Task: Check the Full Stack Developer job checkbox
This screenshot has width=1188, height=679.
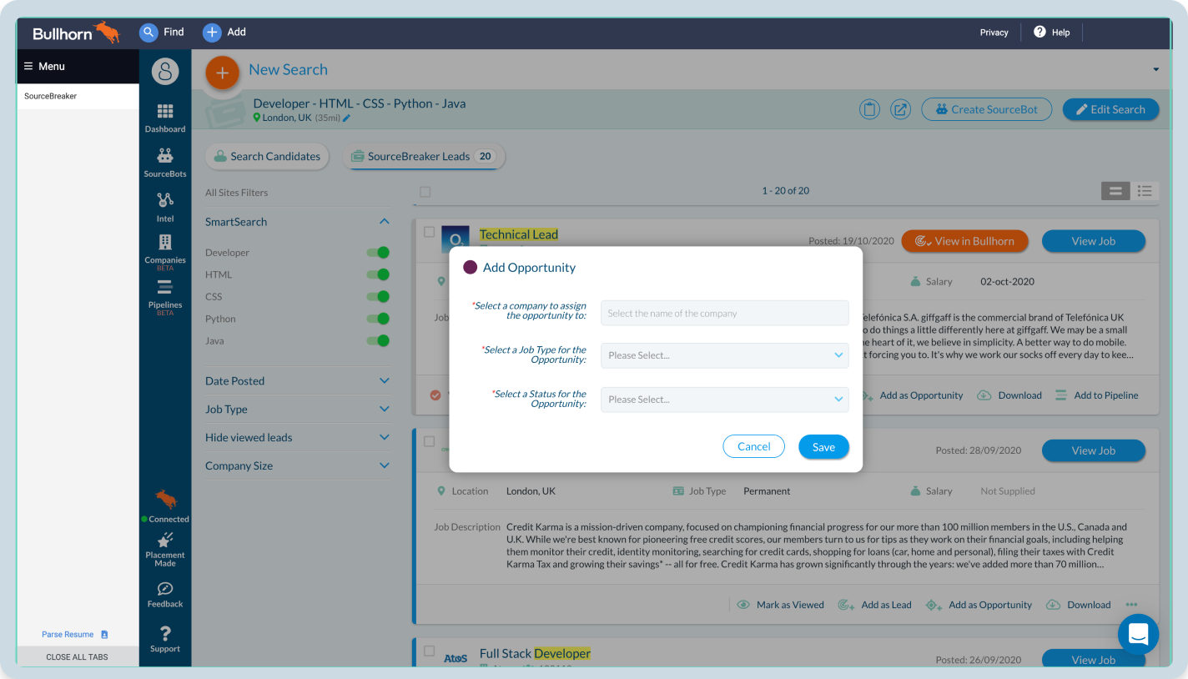Action: coord(429,651)
